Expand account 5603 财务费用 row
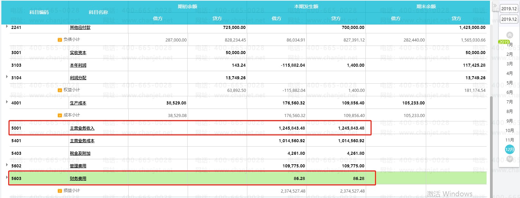The width and height of the screenshot is (520, 198). click(x=7, y=177)
